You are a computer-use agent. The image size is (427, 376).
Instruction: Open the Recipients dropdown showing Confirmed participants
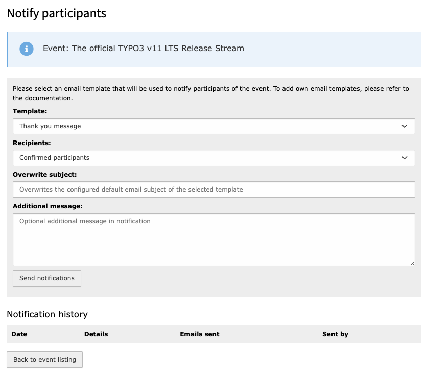click(213, 158)
